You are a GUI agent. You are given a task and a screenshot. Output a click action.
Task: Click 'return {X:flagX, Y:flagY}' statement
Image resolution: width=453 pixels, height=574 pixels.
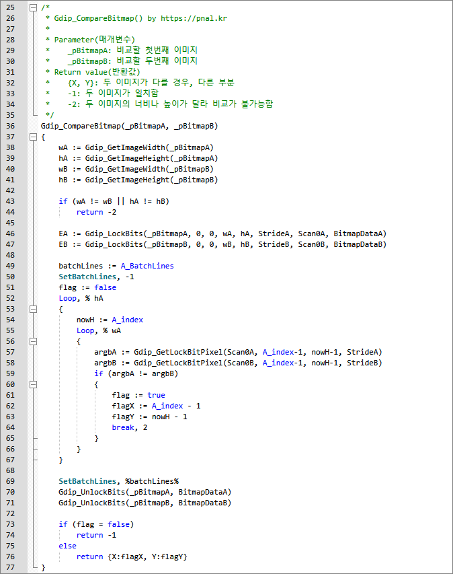tap(132, 557)
